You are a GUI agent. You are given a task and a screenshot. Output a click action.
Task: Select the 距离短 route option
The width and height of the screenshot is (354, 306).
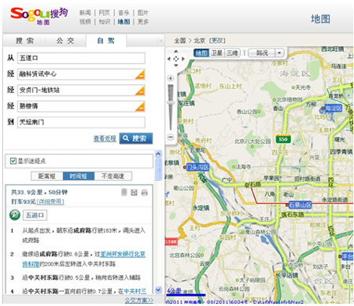[x=47, y=176]
